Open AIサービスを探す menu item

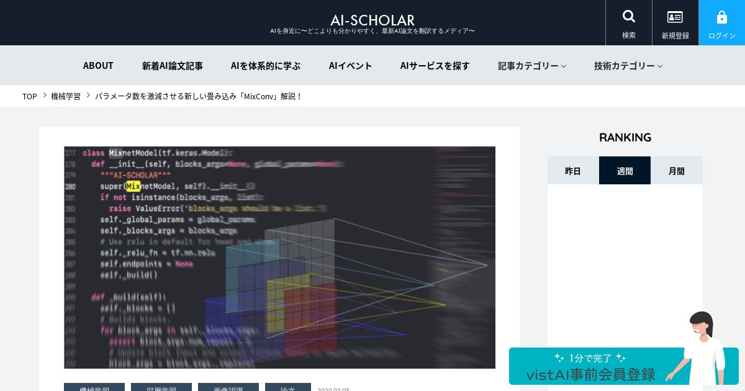point(435,65)
